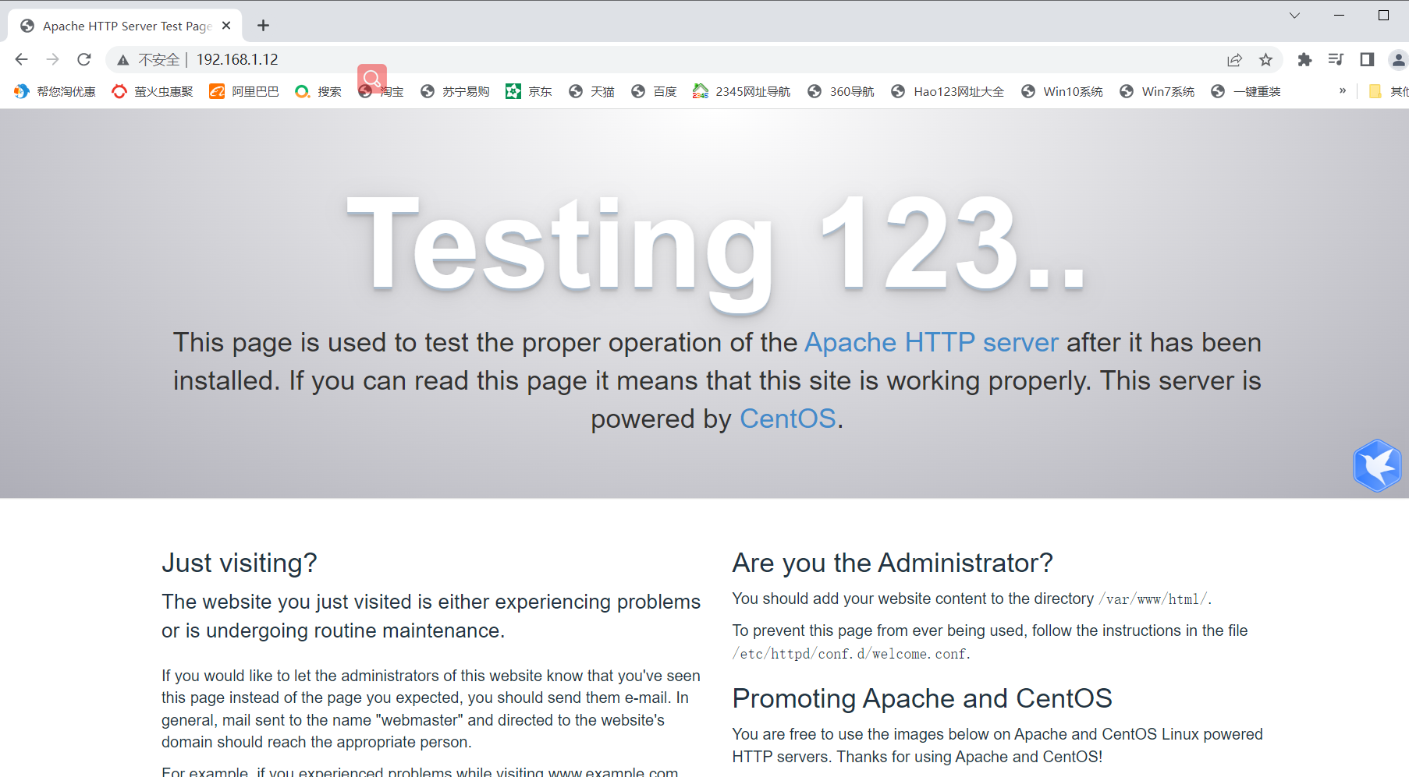Open the Hao123网址大全 bookmark
The image size is (1409, 777).
948,91
